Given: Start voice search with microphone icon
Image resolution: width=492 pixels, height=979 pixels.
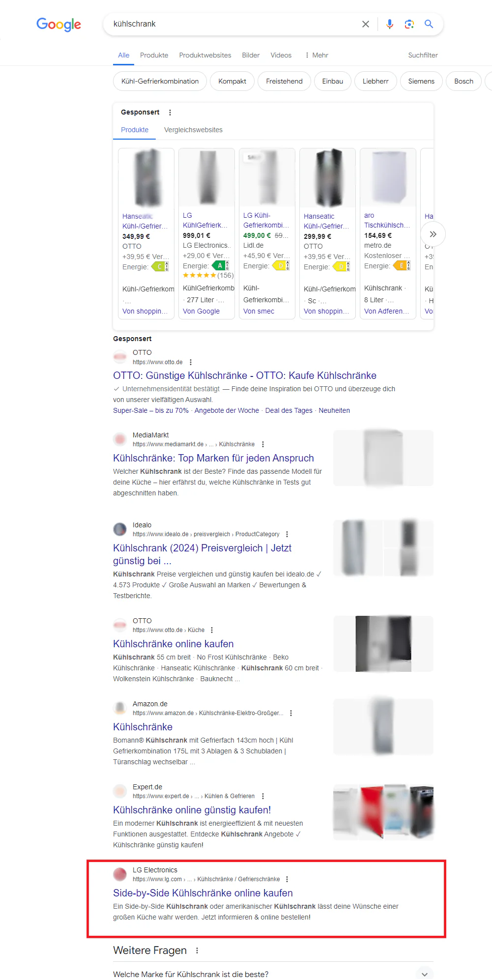Looking at the screenshot, I should point(390,24).
